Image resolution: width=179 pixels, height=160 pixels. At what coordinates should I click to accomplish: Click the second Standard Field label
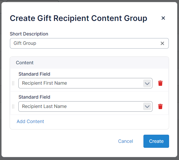[34, 97]
